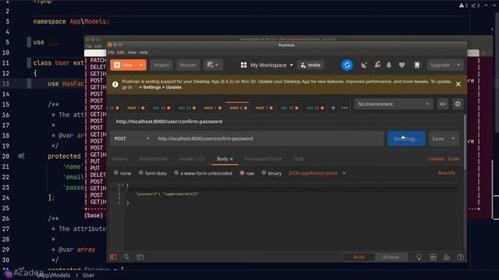Toggle the Postman sidebar icon
499x280 pixels.
113,257
